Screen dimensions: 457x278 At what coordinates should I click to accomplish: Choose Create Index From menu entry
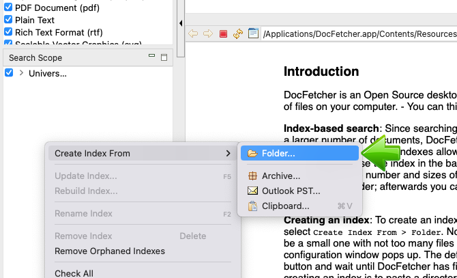tap(143, 153)
